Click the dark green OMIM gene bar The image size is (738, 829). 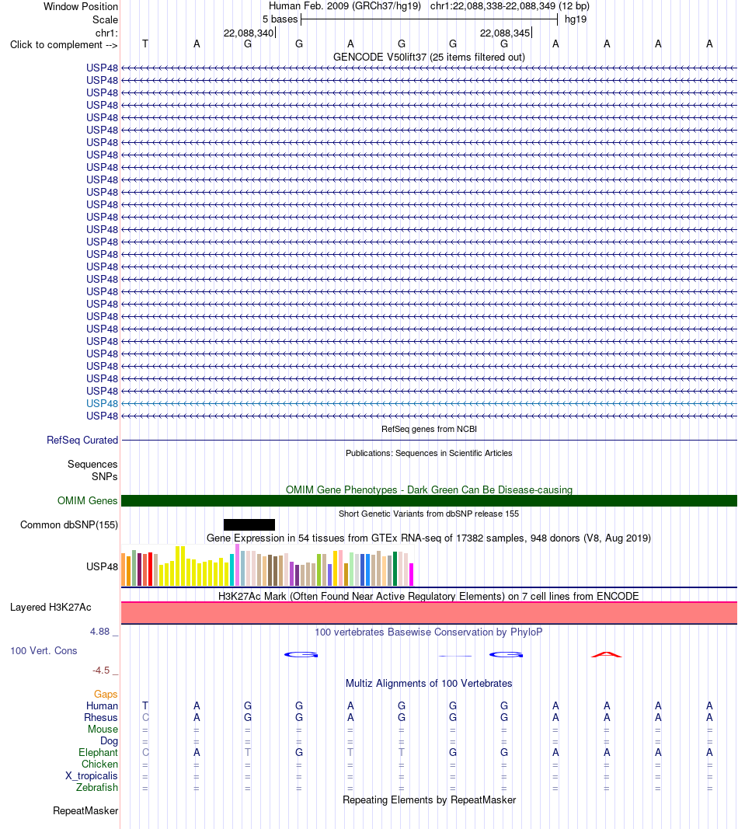point(429,500)
